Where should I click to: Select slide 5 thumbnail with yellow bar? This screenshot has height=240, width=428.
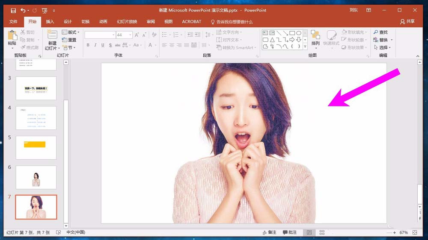(x=36, y=147)
